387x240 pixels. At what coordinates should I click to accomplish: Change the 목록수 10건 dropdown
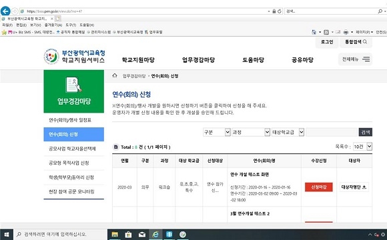[x=362, y=147]
